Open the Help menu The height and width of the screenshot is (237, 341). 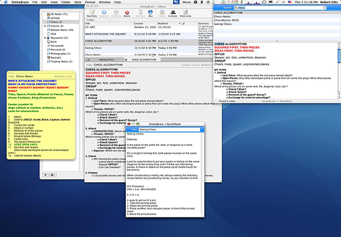coord(117,2)
